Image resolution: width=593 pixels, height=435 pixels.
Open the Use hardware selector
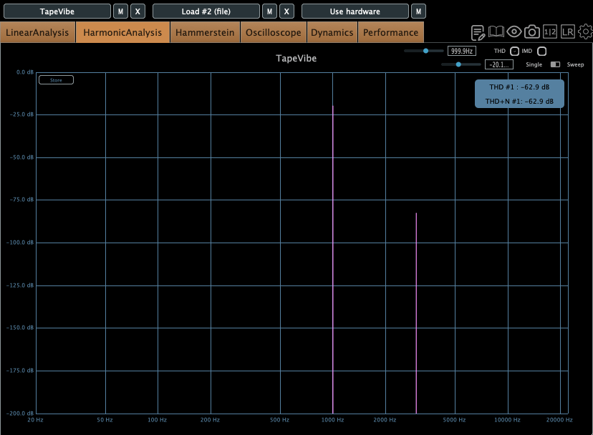click(355, 11)
